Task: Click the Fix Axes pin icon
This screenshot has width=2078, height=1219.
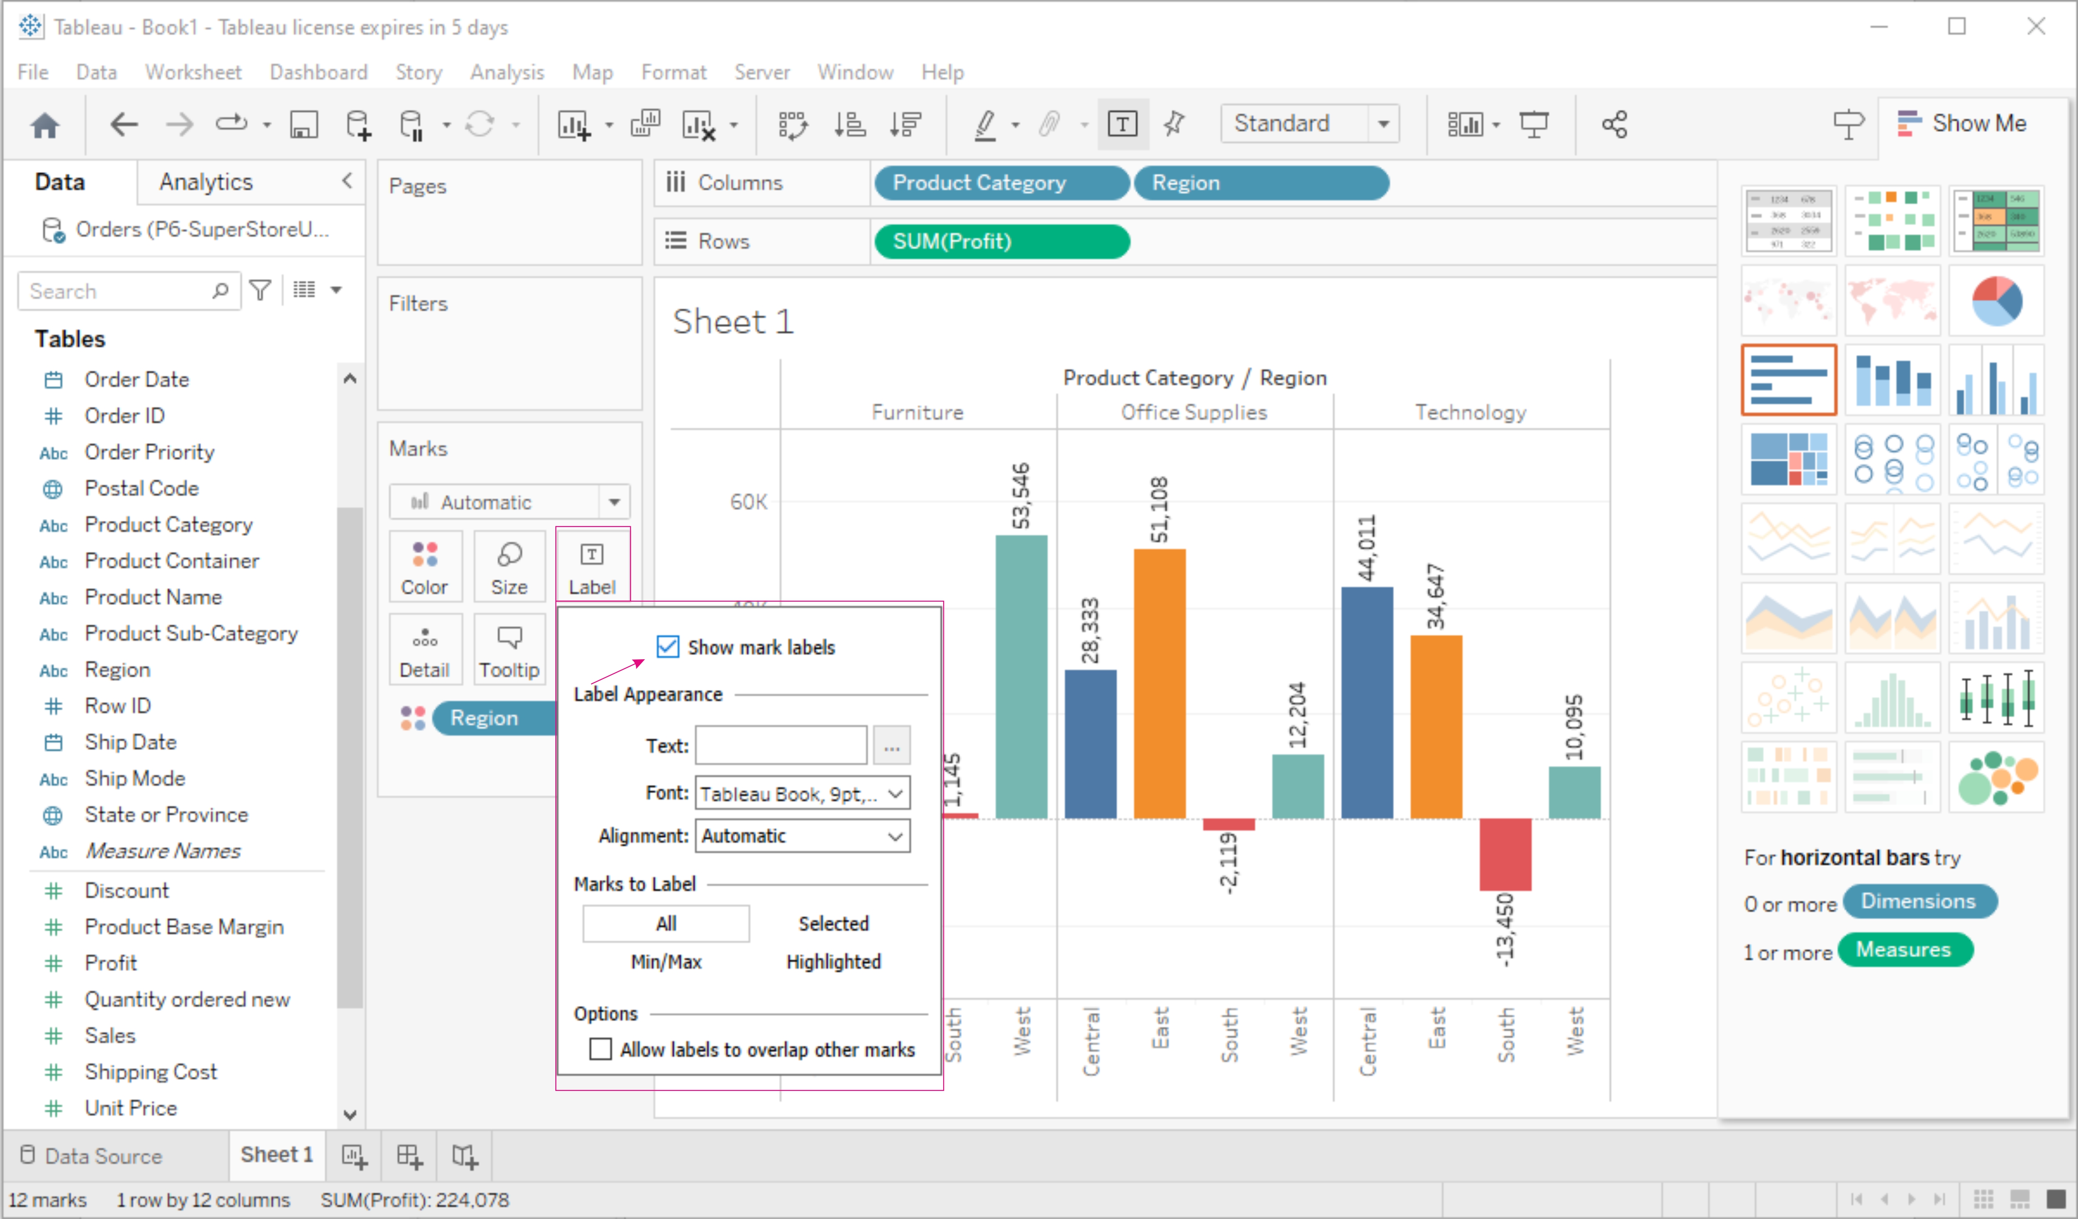Action: tap(1174, 124)
